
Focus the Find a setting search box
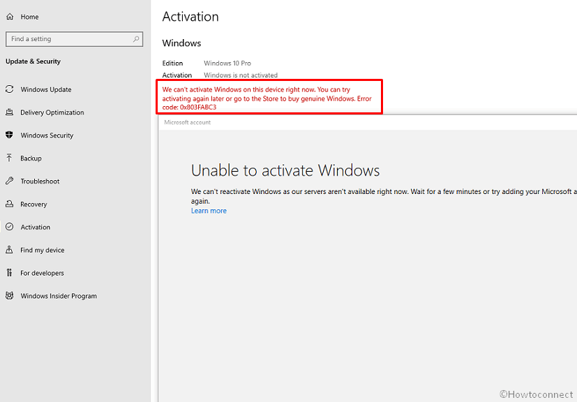[x=75, y=39]
